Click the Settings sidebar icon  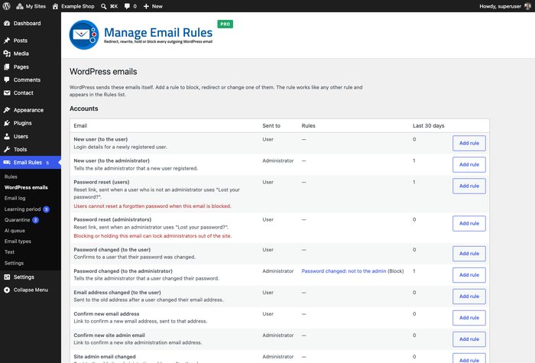[7, 277]
